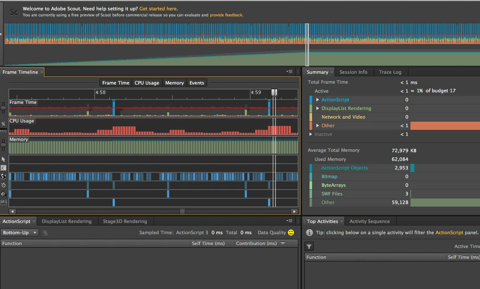
Task: Expand the Inactive row
Action: [311, 134]
